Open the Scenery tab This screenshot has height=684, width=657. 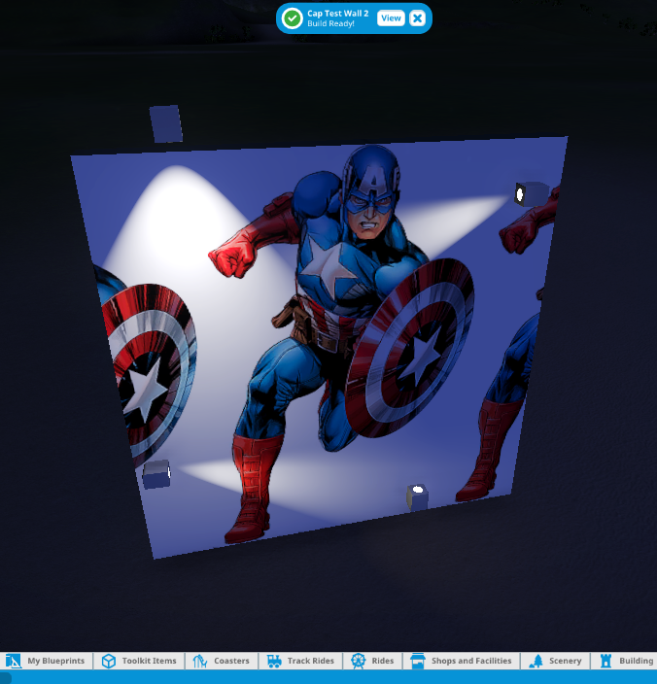coord(555,661)
